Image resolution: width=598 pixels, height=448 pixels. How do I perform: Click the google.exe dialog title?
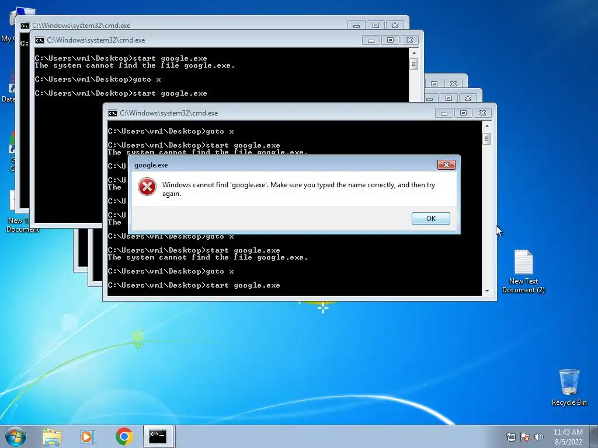[151, 165]
